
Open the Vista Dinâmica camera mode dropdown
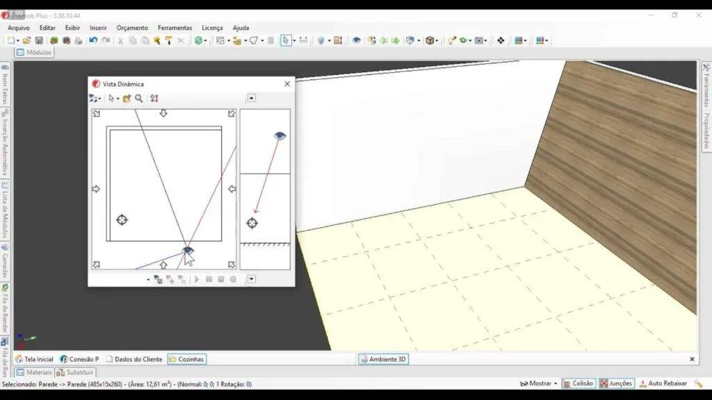pyautogui.click(x=95, y=98)
